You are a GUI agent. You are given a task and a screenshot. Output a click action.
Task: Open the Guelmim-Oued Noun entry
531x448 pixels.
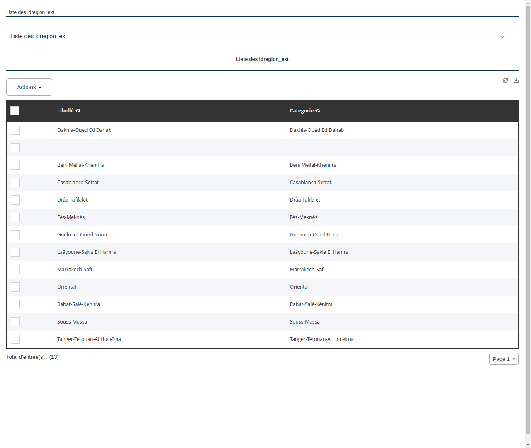(x=82, y=234)
